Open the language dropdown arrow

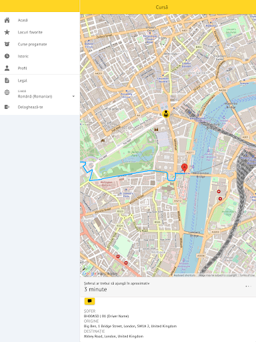tap(73, 96)
